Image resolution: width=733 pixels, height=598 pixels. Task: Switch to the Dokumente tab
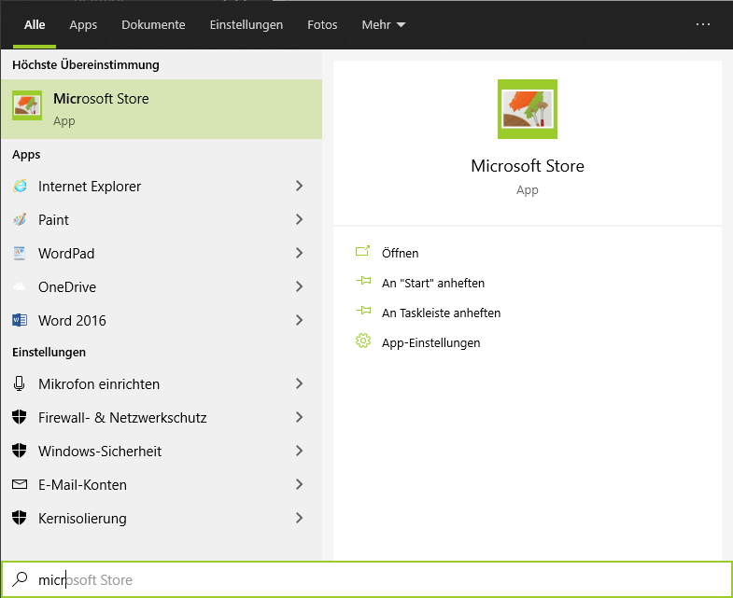point(153,25)
